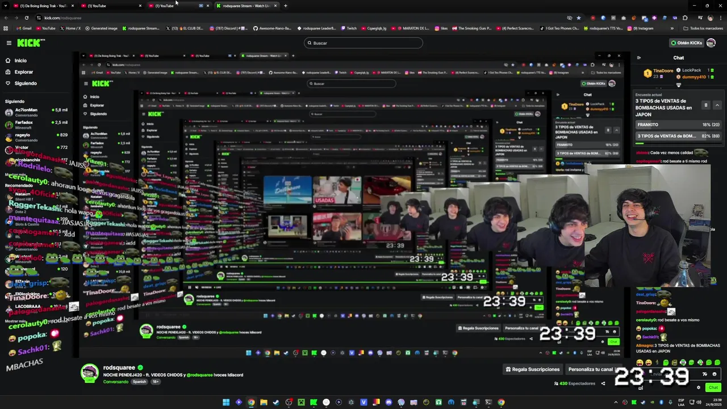Click the Buscar search field

363,43
